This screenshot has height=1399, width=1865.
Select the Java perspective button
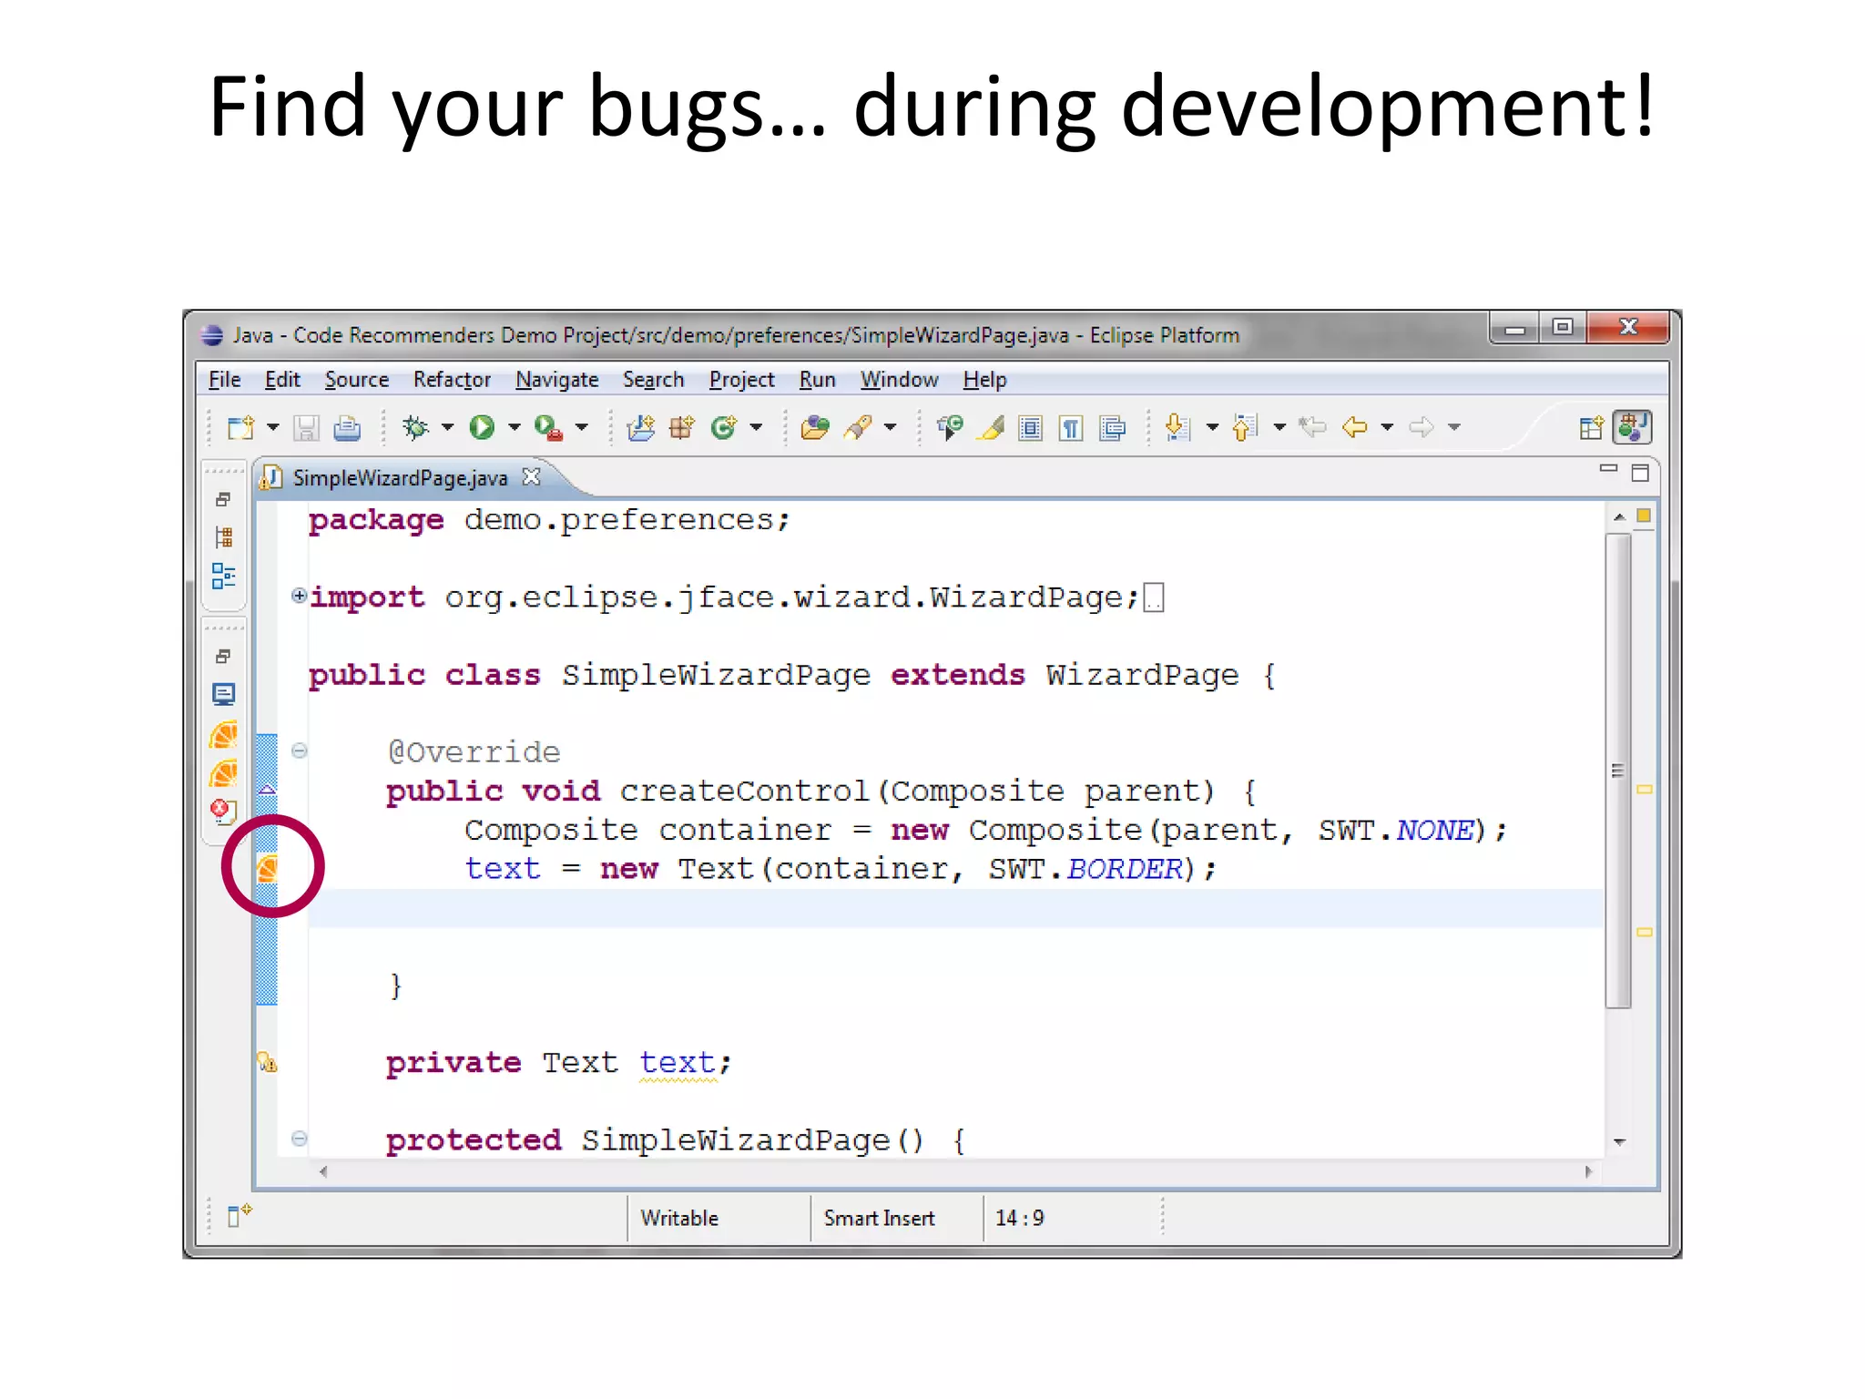tap(1632, 426)
